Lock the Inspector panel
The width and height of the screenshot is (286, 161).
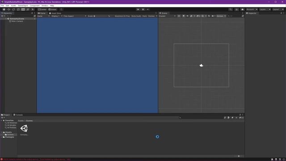tap(281, 13)
